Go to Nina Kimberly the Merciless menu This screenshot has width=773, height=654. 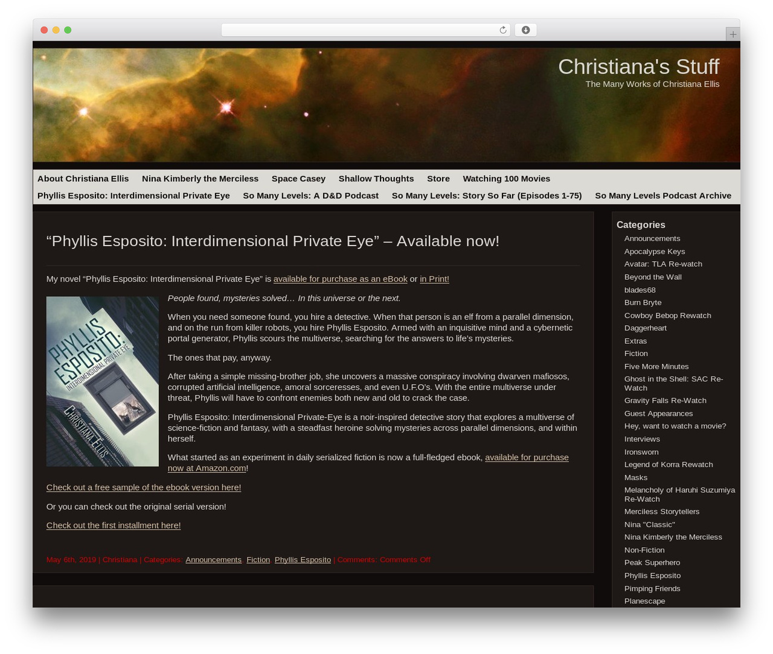pyautogui.click(x=200, y=179)
